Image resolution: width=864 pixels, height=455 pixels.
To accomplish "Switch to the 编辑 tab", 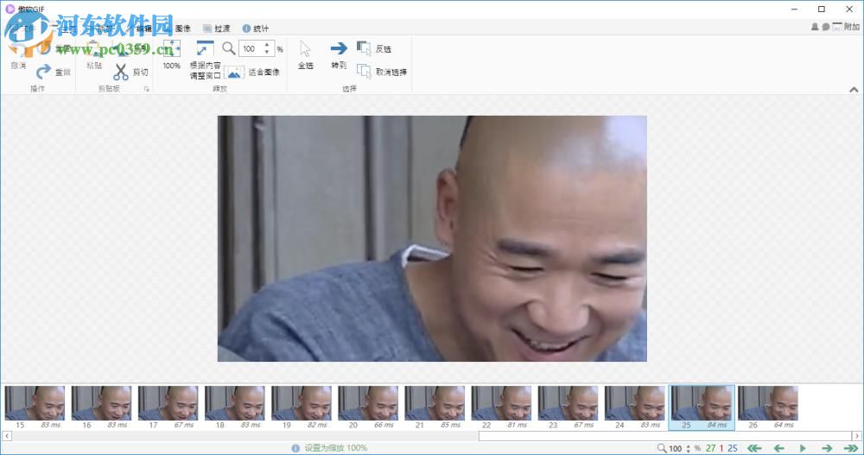I will tap(143, 28).
